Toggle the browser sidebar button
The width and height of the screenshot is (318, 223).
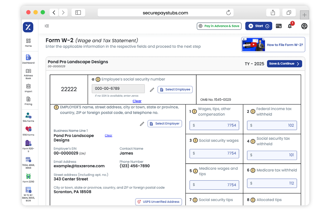point(78,13)
